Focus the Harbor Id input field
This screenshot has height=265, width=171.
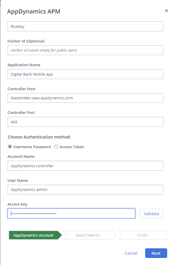coord(86,50)
